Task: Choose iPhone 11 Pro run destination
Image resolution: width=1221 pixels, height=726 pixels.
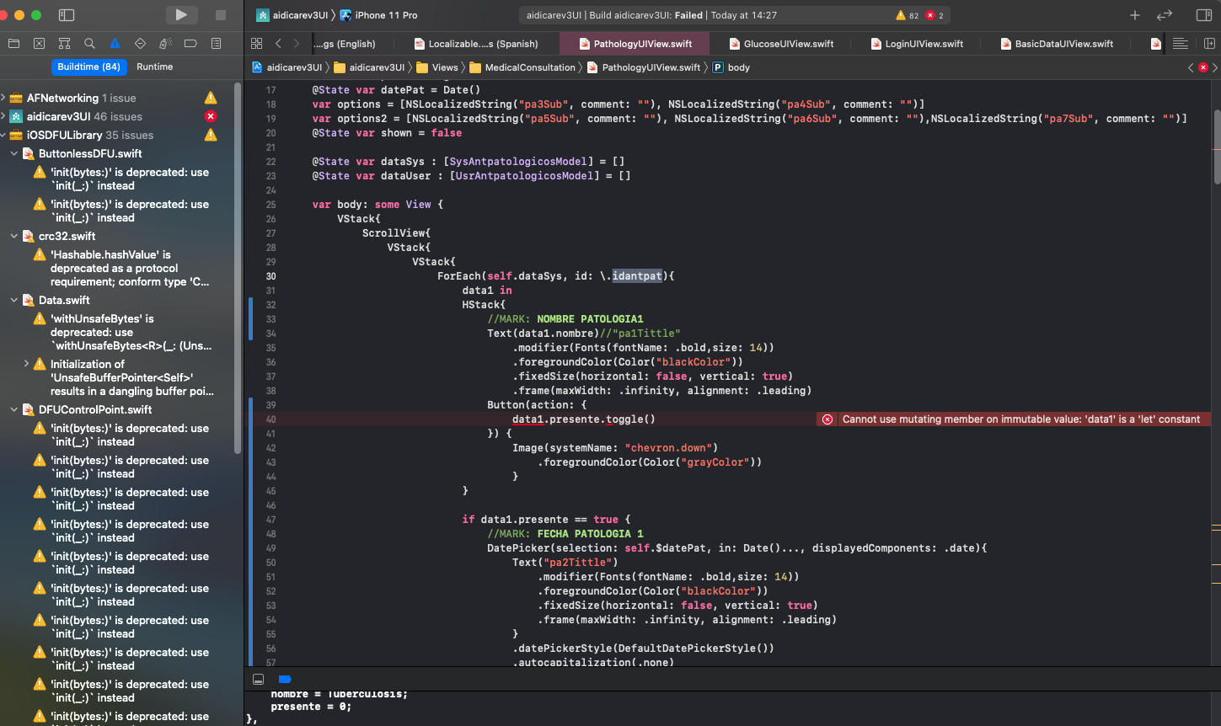Action: point(378,15)
